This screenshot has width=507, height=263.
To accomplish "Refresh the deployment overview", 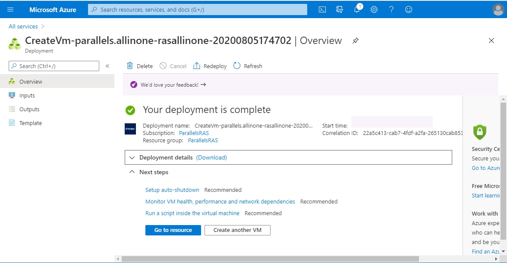I will 248,66.
